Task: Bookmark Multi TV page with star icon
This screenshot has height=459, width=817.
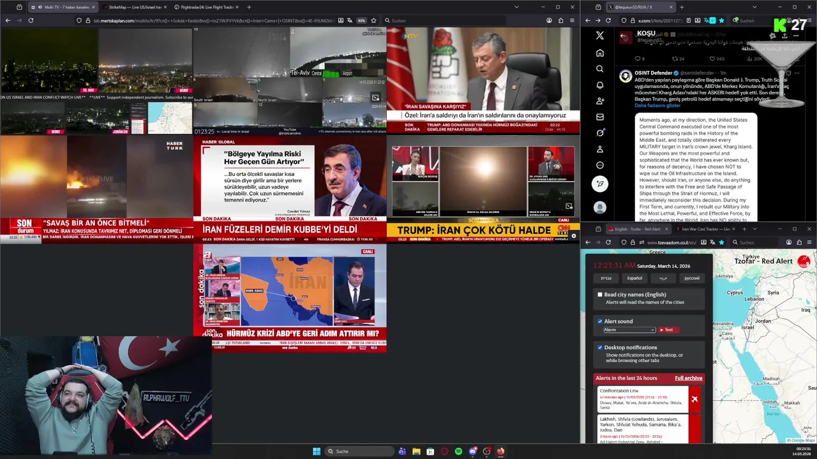Action: (x=373, y=20)
